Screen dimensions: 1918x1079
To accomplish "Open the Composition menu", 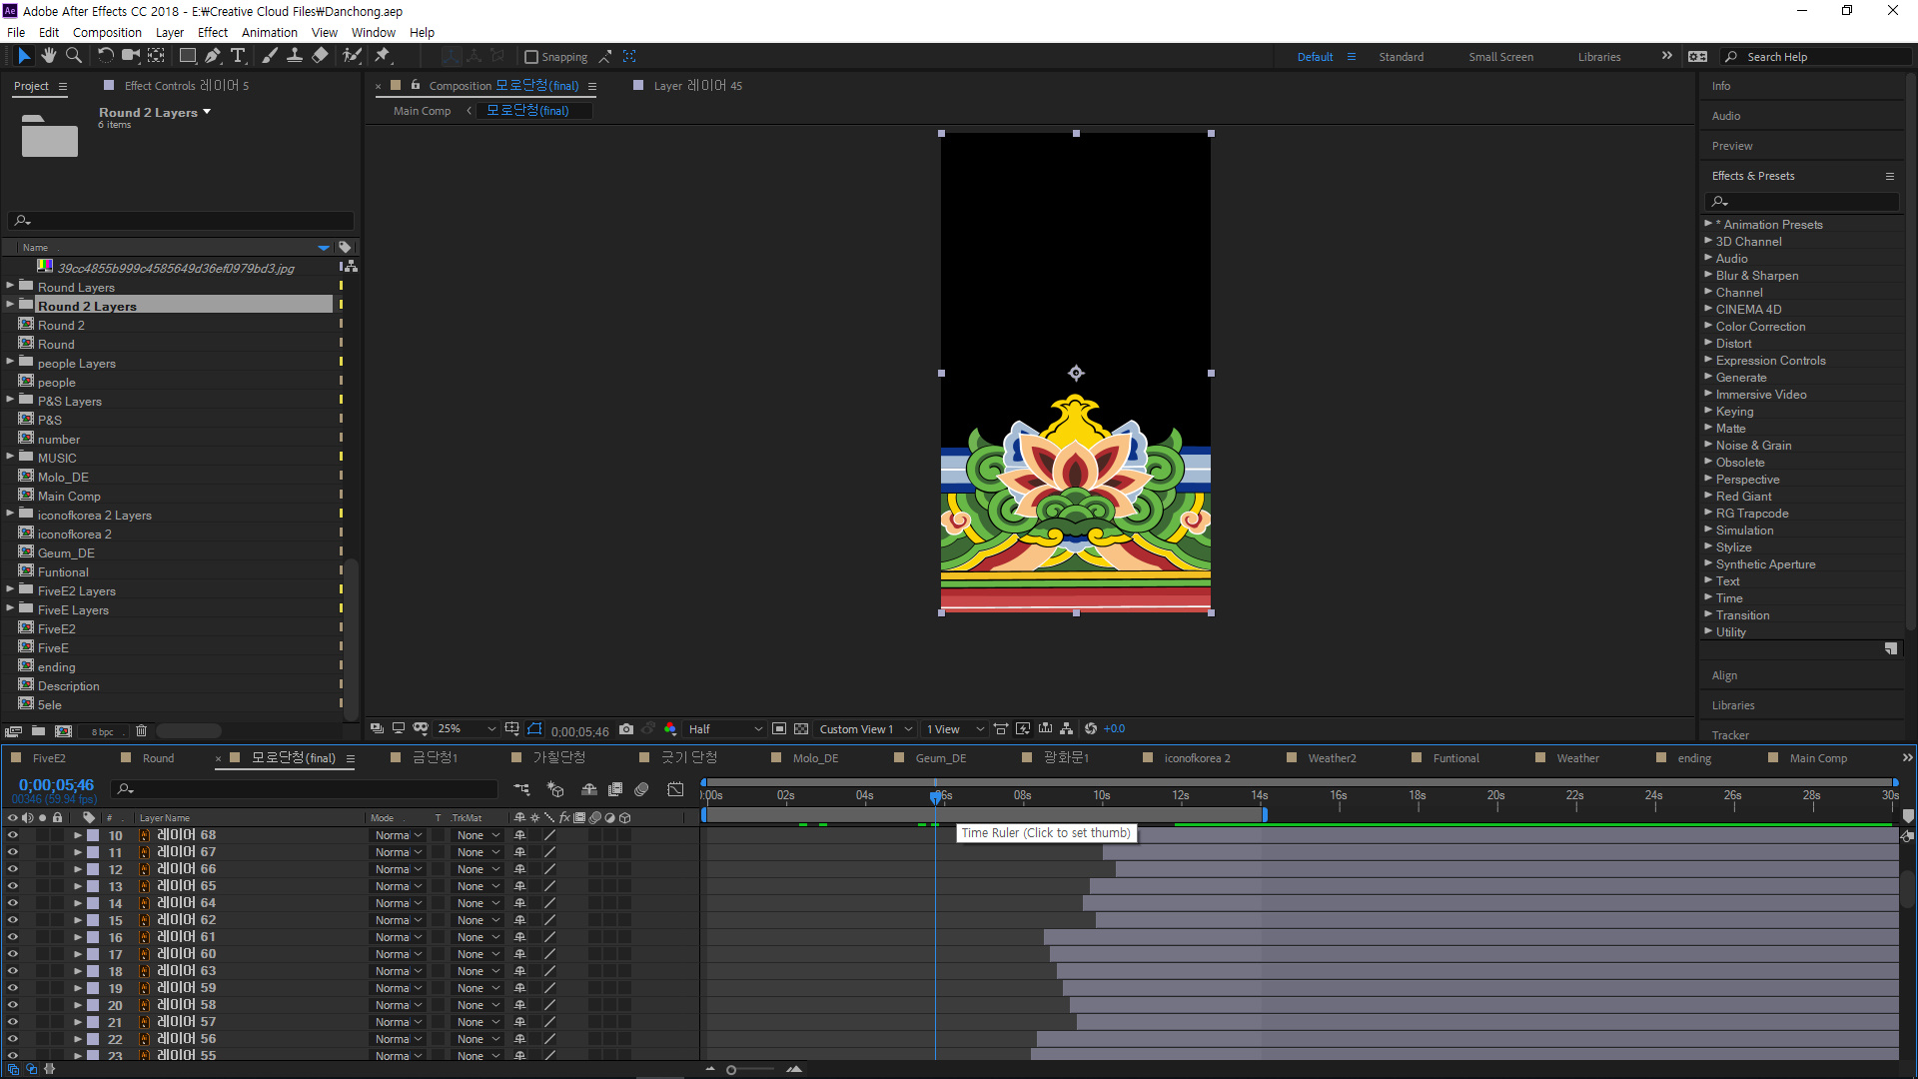I will pyautogui.click(x=107, y=32).
